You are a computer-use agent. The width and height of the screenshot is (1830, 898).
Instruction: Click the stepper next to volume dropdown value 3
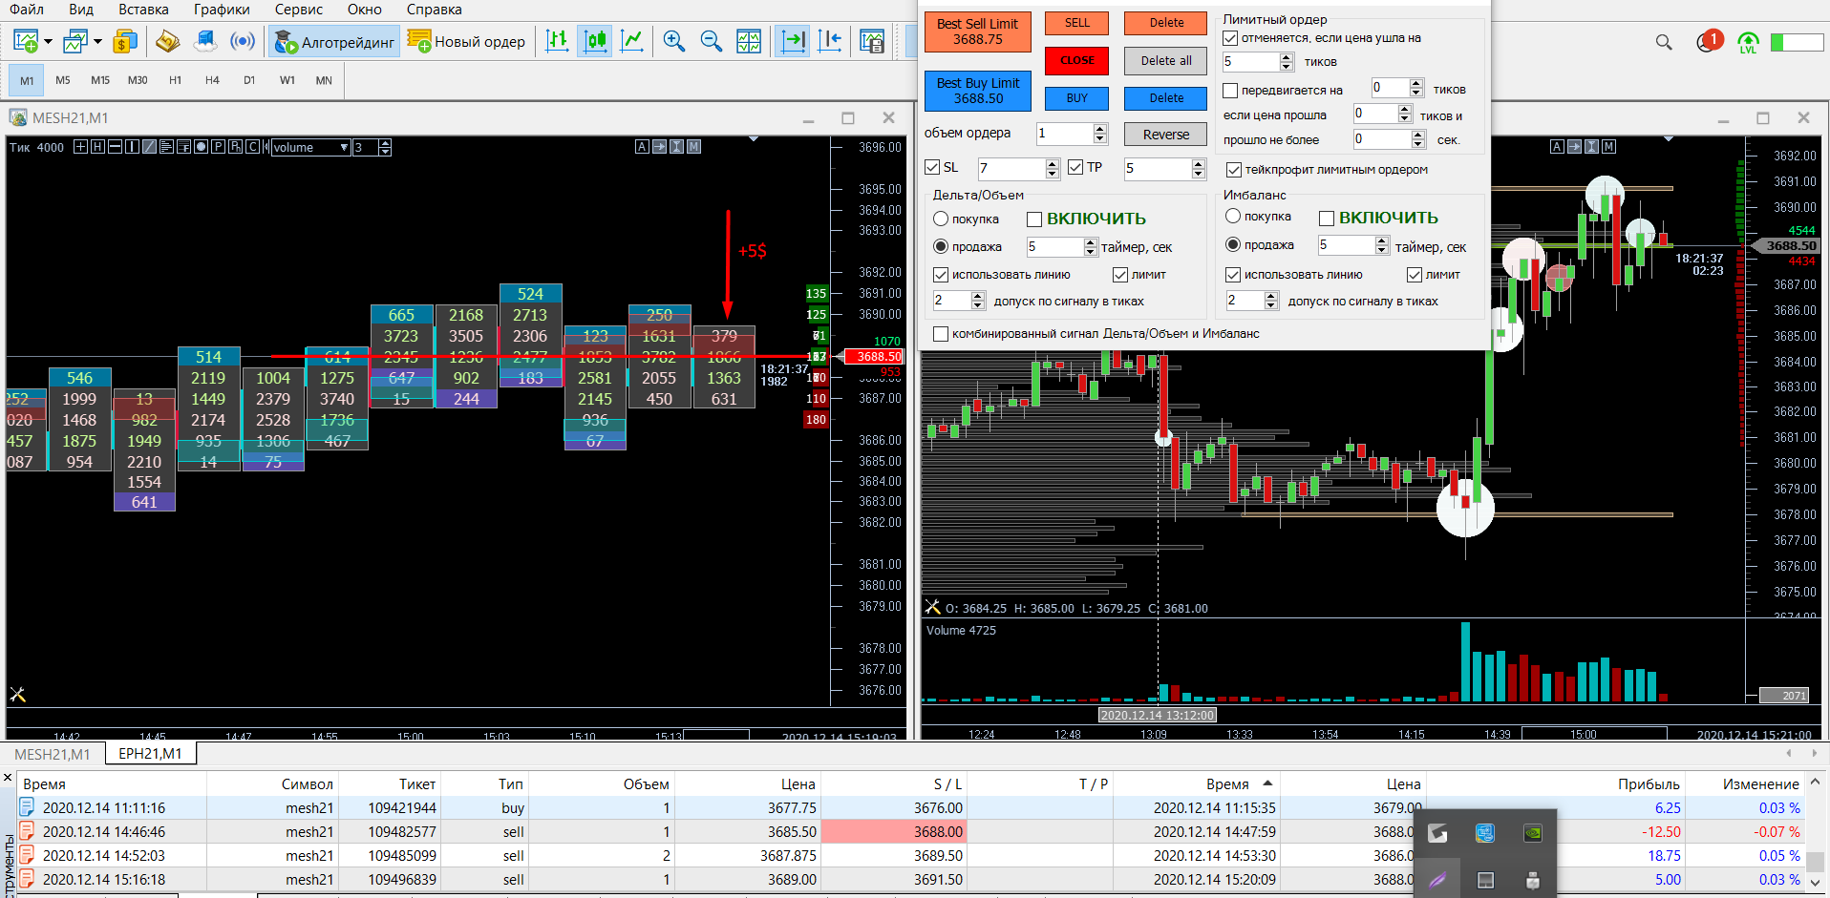point(385,147)
